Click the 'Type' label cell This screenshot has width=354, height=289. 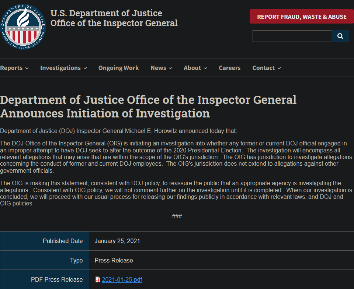pos(45,260)
